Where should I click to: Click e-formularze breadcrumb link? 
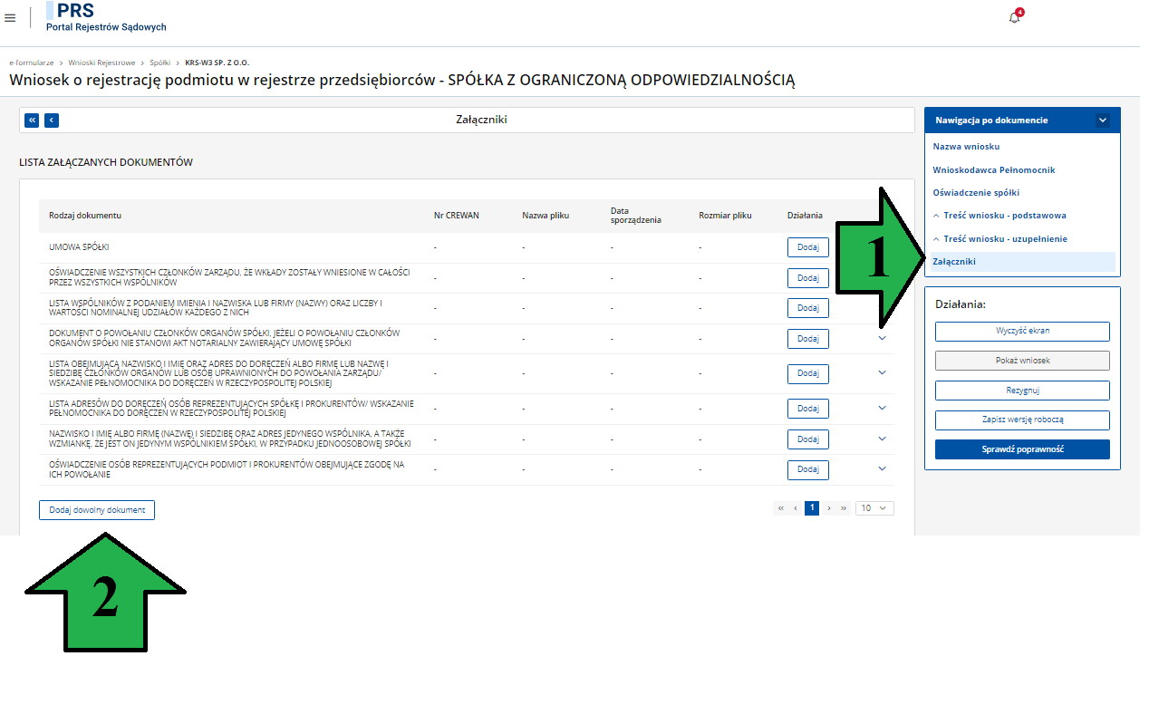[31, 63]
